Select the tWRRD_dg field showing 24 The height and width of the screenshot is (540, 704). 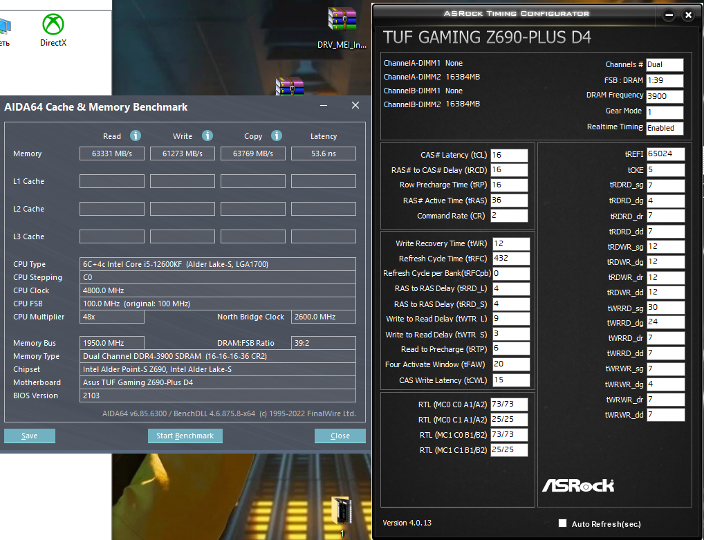point(665,322)
